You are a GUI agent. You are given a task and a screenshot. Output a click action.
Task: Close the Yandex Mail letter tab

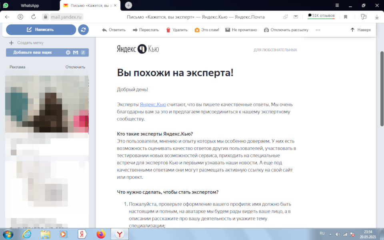click(x=115, y=5)
